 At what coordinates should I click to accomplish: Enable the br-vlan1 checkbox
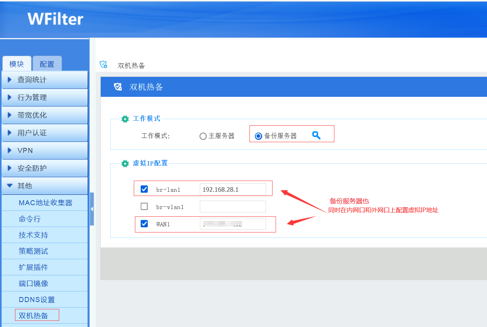pos(144,207)
